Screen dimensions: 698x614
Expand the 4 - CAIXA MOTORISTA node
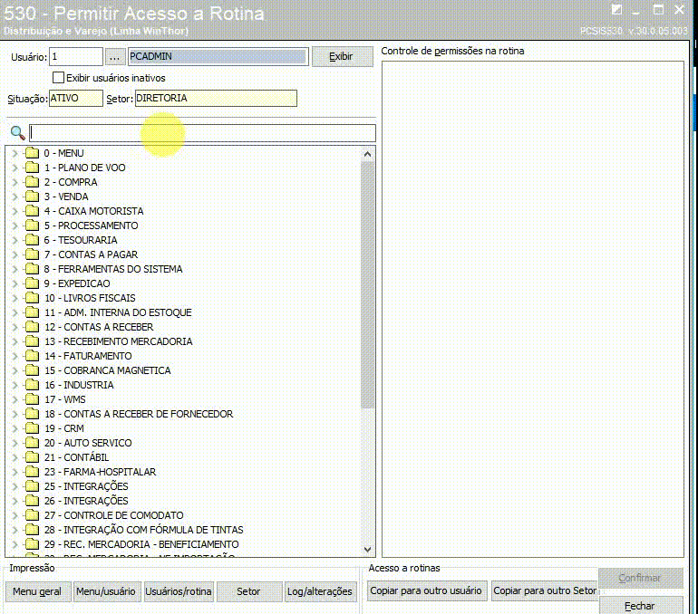point(15,211)
